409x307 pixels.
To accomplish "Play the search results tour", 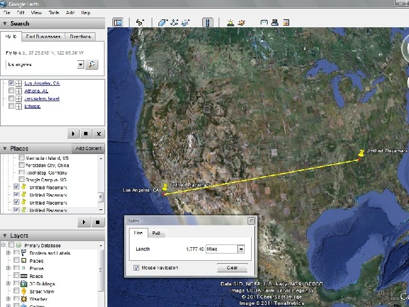I will [73, 134].
